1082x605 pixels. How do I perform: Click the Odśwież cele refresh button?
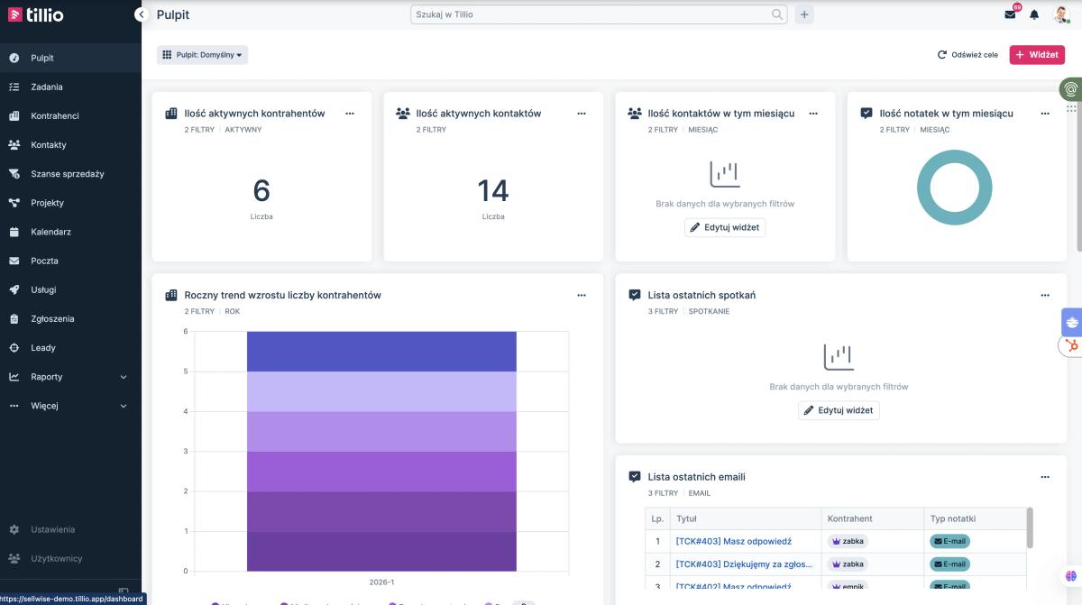[x=968, y=55]
